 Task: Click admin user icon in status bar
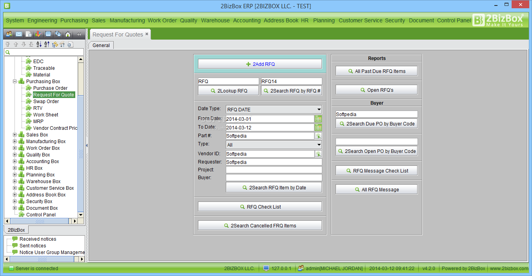pos(301,268)
